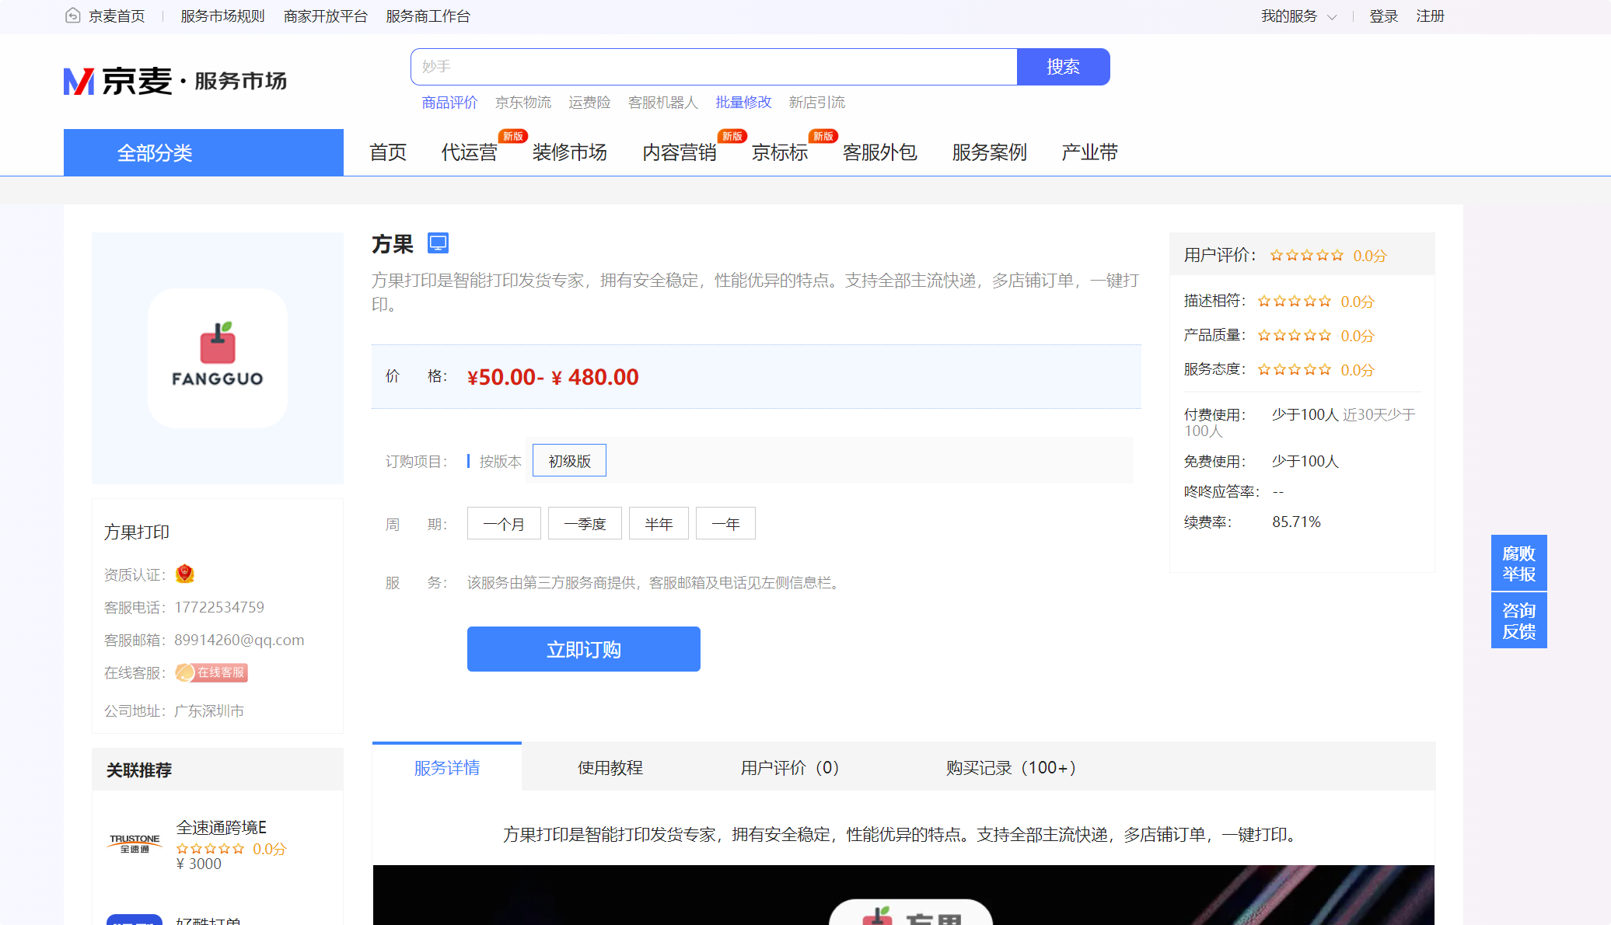
Task: Open the TRUSTONE 全速通 recommendation logo
Action: (x=135, y=843)
